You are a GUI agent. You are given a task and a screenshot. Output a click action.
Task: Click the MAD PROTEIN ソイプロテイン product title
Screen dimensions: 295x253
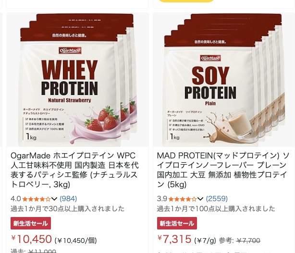pyautogui.click(x=223, y=170)
